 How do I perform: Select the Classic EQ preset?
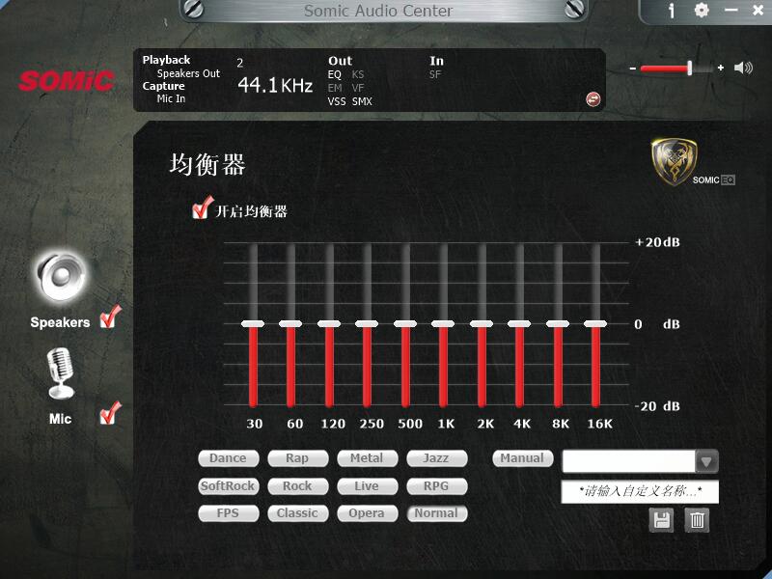(297, 513)
